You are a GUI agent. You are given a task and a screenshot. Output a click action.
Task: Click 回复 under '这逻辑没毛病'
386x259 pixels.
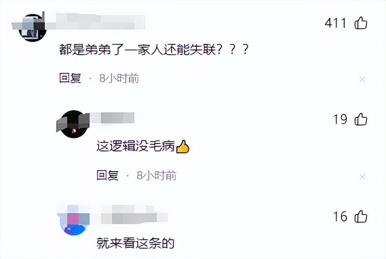pos(107,175)
